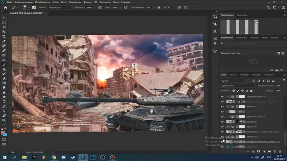Expand the layer opacity dropdown
The image size is (287, 161).
(283, 86)
